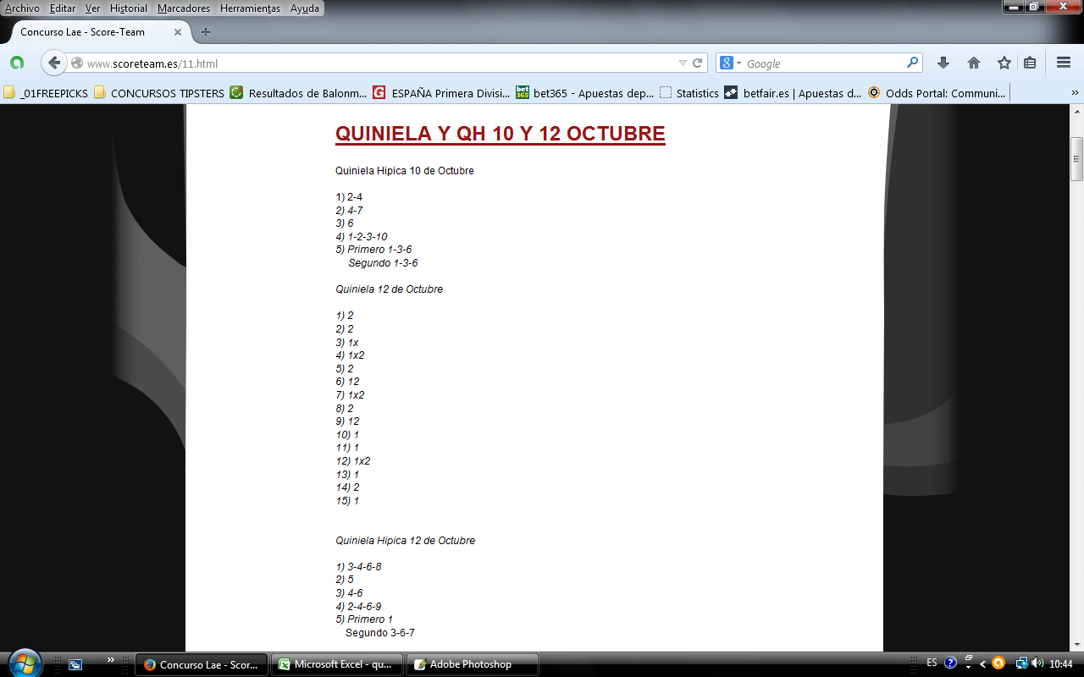Click the orange tray icon in taskbar
The width and height of the screenshot is (1084, 677).
pyautogui.click(x=998, y=663)
